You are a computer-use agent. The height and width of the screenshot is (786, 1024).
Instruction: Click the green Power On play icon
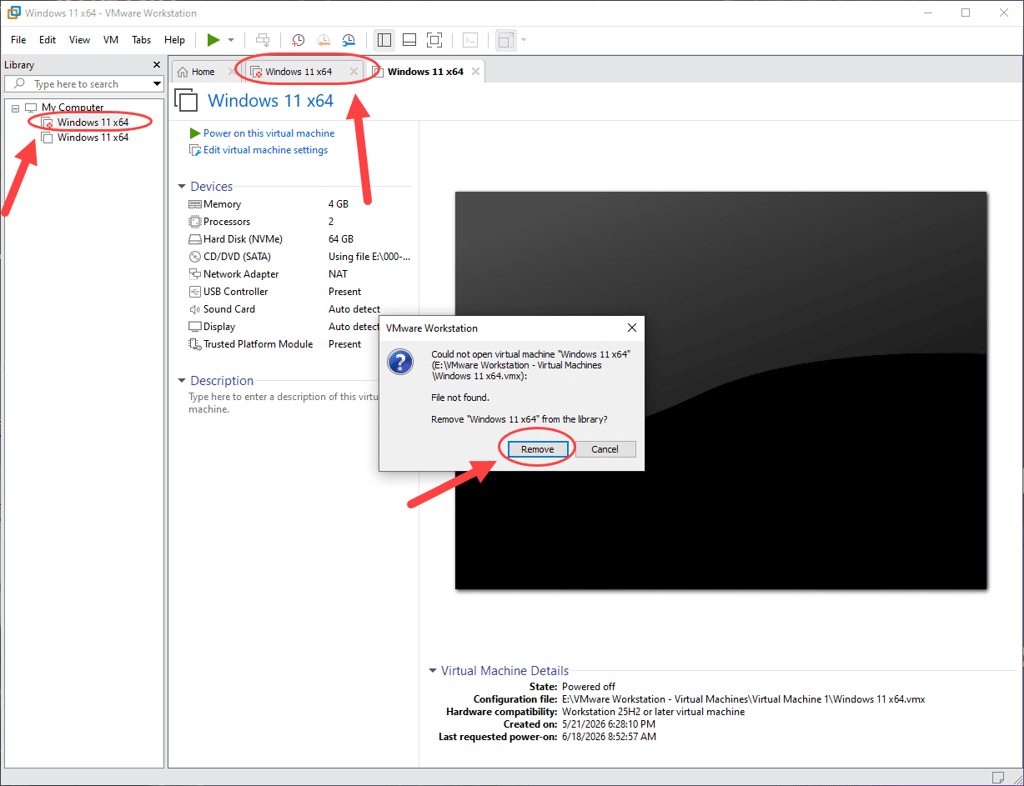213,40
